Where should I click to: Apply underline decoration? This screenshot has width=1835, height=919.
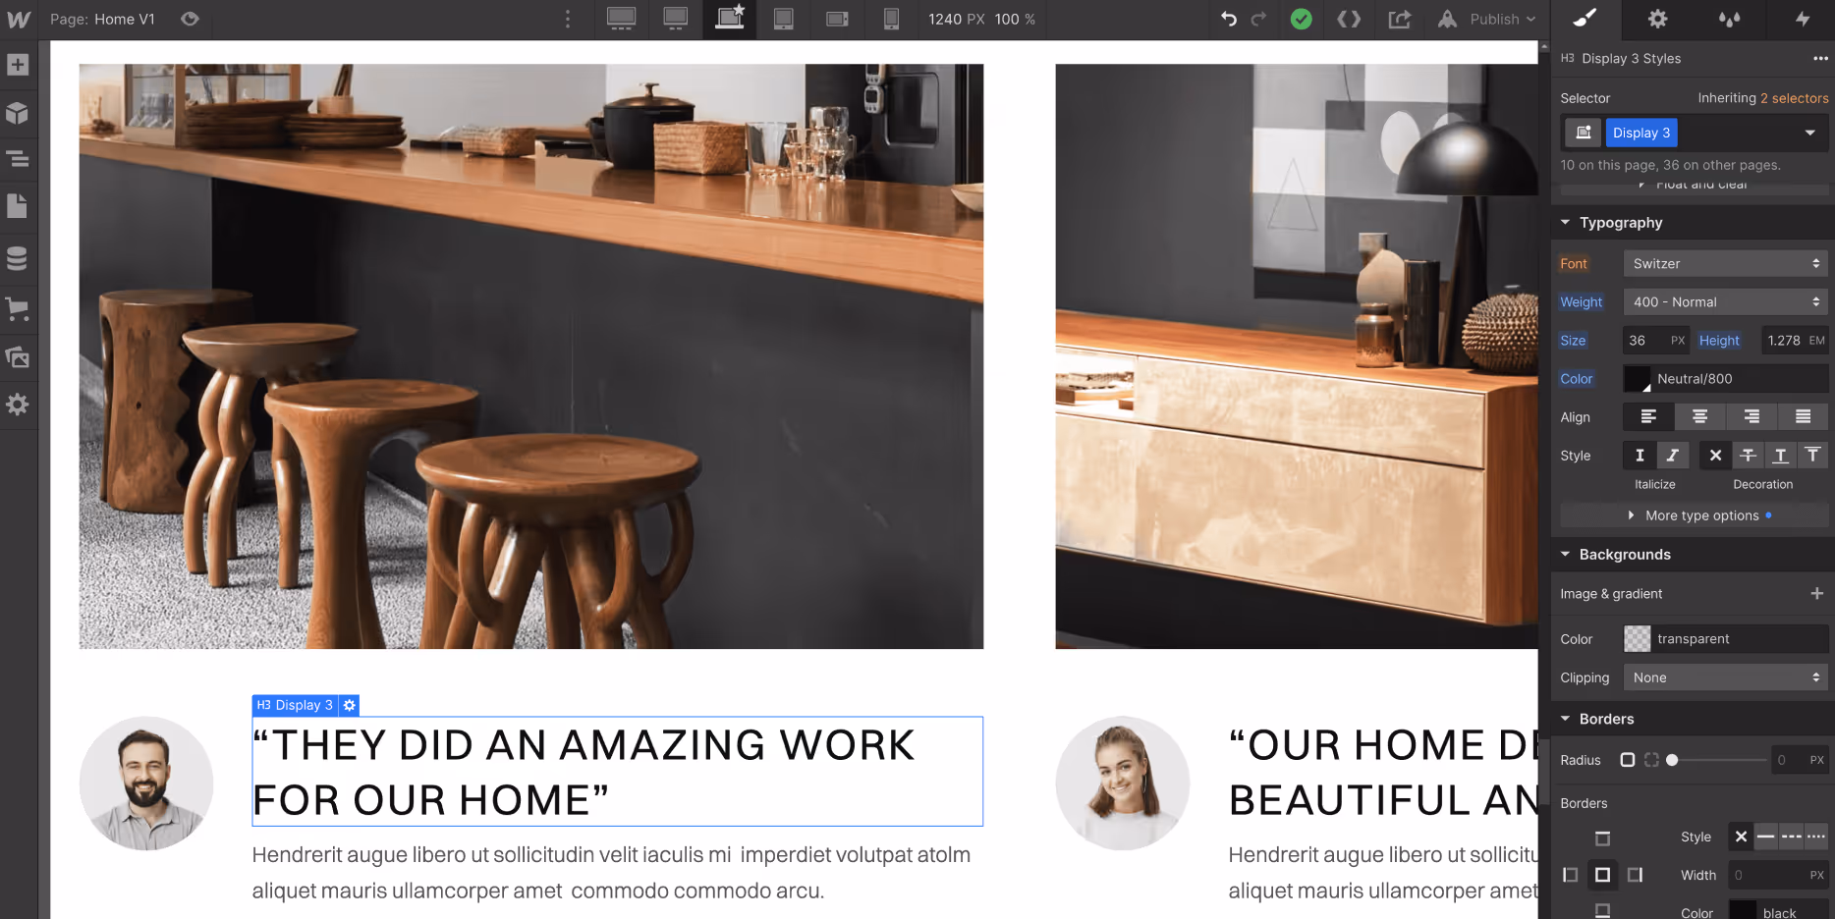(x=1780, y=456)
